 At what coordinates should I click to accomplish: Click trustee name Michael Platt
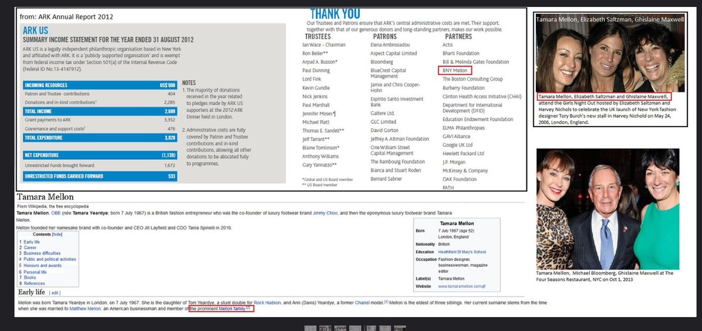pos(316,122)
